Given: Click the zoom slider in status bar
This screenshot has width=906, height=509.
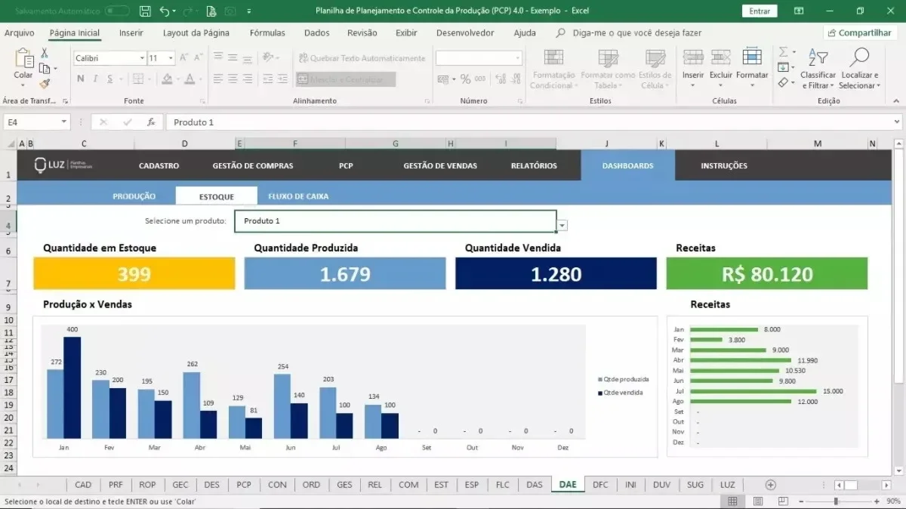Looking at the screenshot, I should (835, 501).
